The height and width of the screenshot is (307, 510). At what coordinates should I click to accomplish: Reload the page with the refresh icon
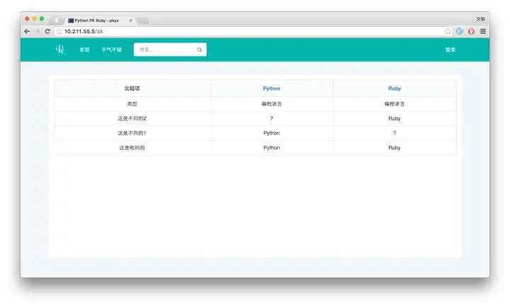click(47, 31)
